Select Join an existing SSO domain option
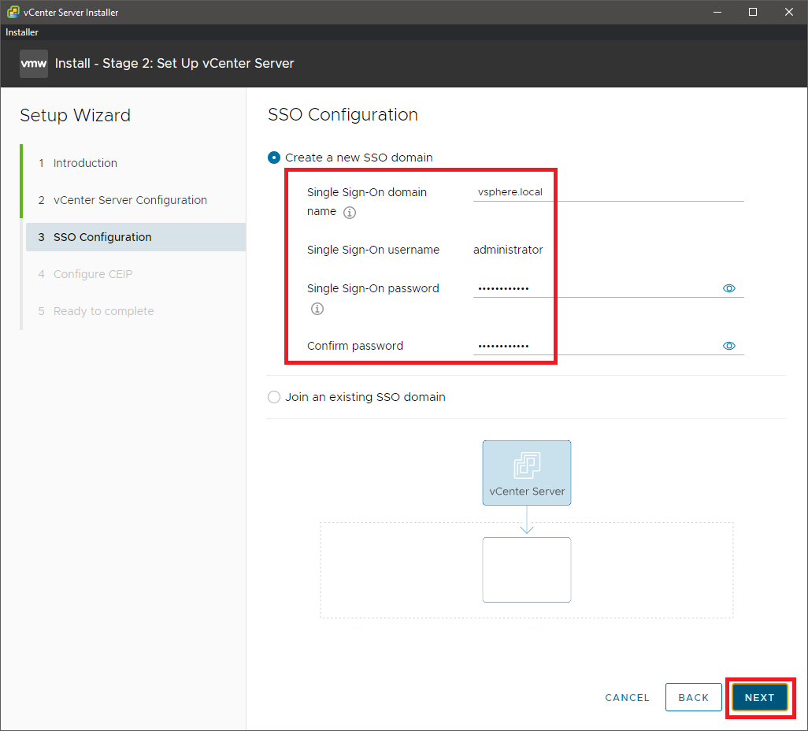Screen dimensions: 808x731 (274, 397)
